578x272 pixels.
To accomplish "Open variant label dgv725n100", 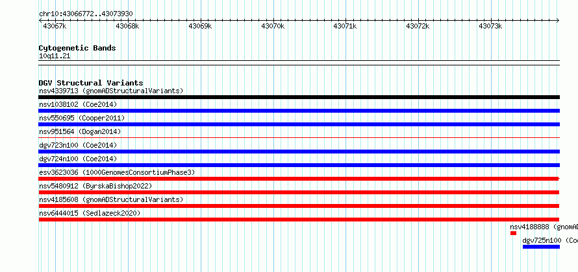I will coord(542,240).
